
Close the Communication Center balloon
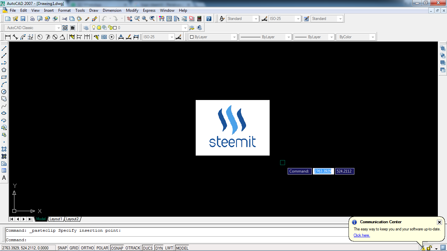tap(439, 222)
